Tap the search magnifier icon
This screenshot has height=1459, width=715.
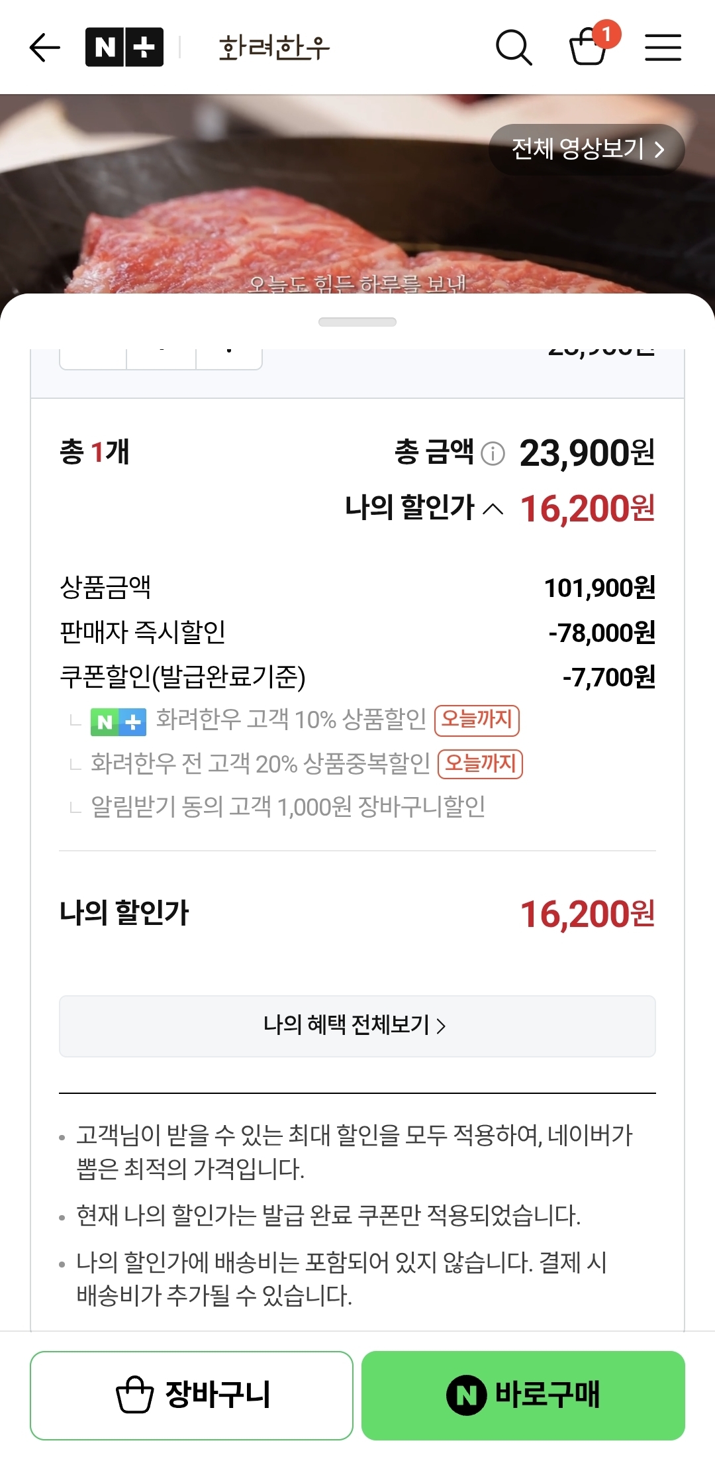click(x=514, y=47)
